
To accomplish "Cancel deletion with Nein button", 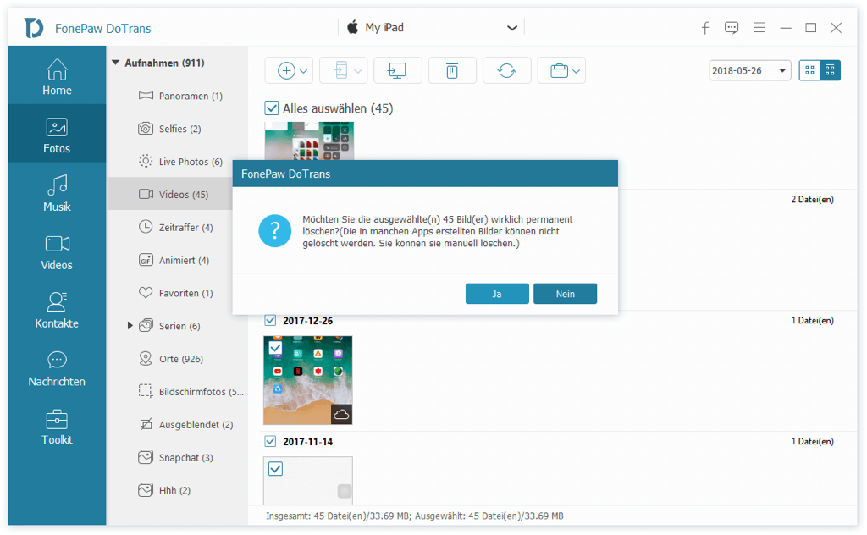I will pos(565,294).
